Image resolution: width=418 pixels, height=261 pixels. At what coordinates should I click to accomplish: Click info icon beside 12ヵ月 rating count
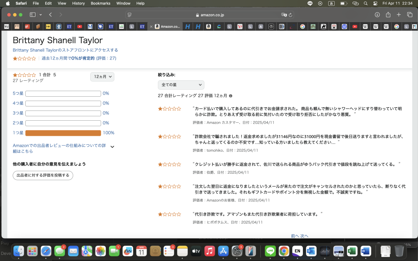[231, 96]
